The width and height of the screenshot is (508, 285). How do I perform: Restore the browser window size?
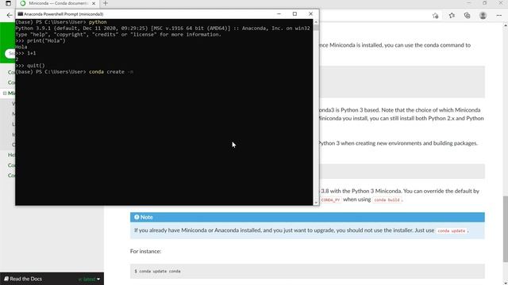click(x=485, y=3)
